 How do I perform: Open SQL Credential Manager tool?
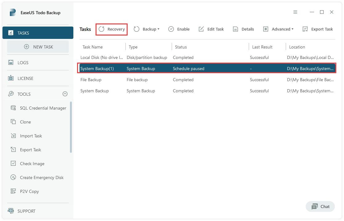43,108
